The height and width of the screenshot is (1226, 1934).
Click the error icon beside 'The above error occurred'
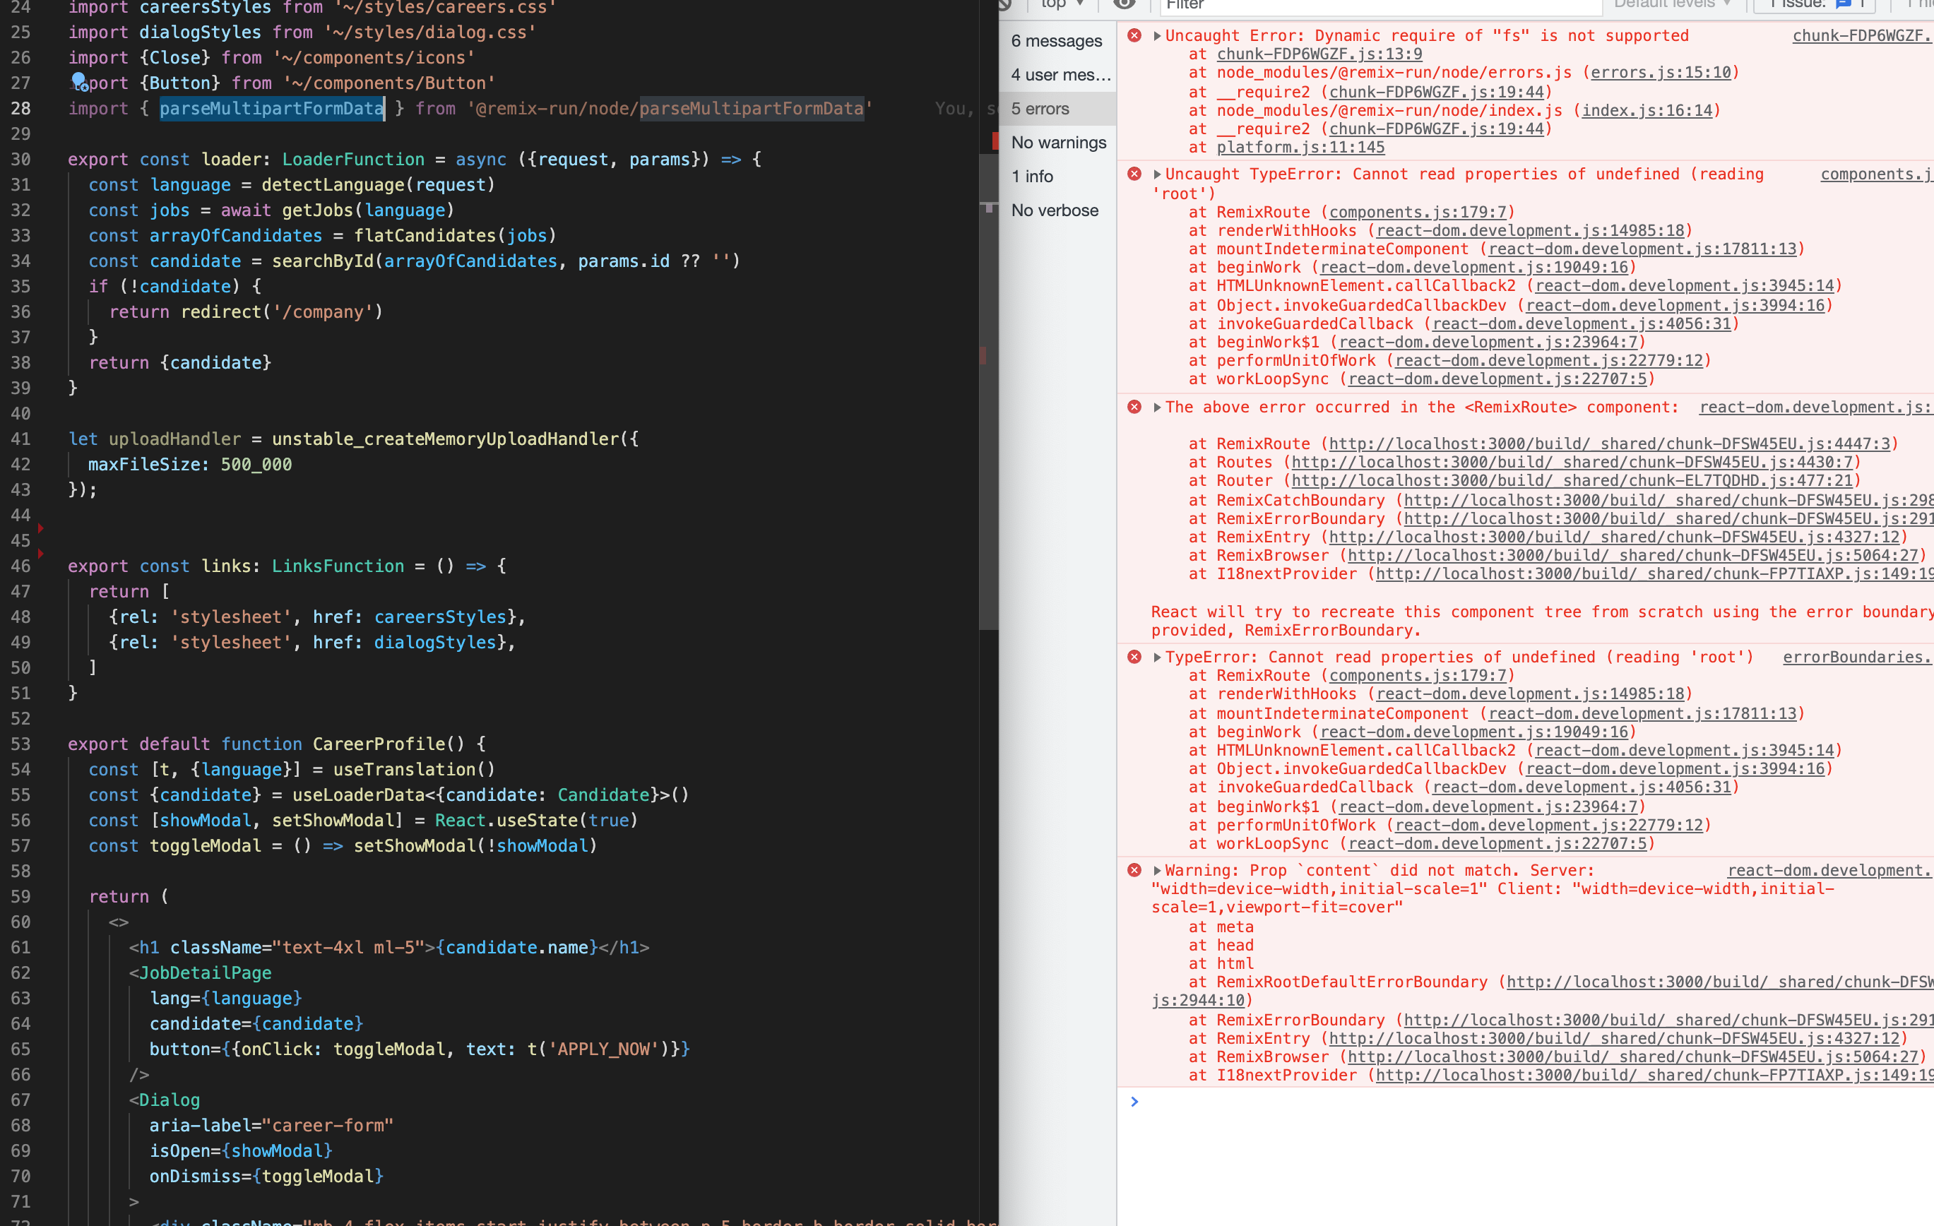pyautogui.click(x=1134, y=407)
